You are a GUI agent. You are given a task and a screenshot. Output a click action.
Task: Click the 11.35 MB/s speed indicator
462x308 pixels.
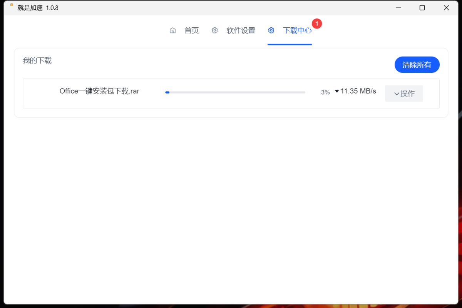point(358,91)
